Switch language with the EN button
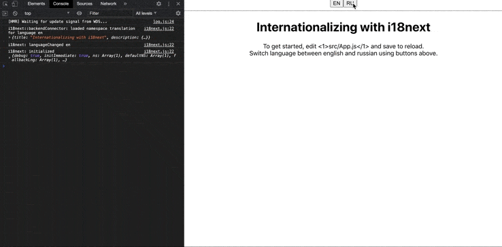Screen dimensions: 502x247 pos(337,3)
